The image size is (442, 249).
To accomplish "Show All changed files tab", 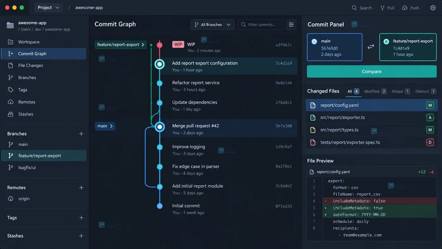I will click(x=353, y=91).
